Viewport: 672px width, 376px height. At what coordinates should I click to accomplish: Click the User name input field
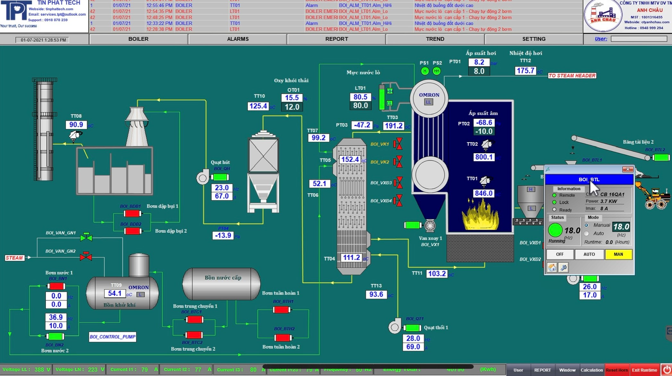pyautogui.click(x=639, y=39)
